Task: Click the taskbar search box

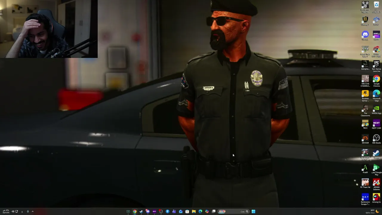Action: coord(234,211)
